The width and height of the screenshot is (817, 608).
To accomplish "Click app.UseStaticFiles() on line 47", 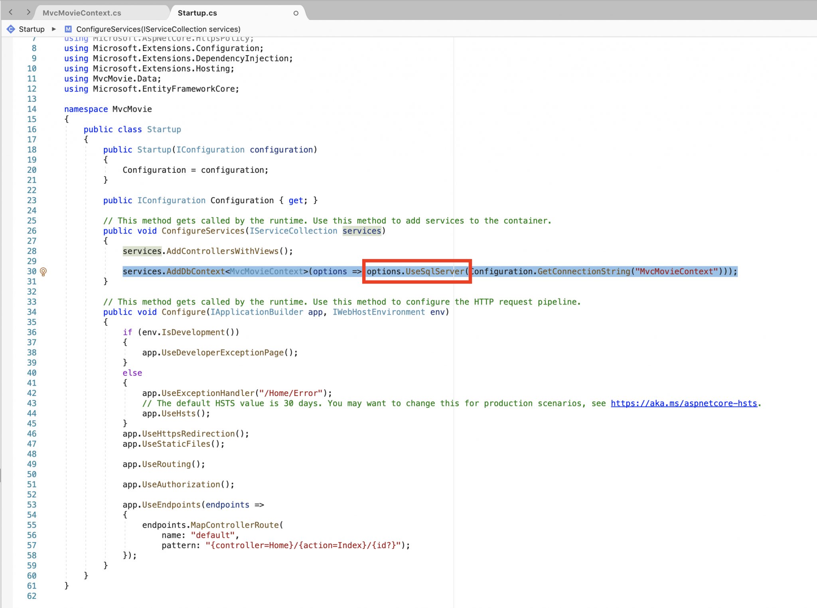I will click(x=174, y=444).
